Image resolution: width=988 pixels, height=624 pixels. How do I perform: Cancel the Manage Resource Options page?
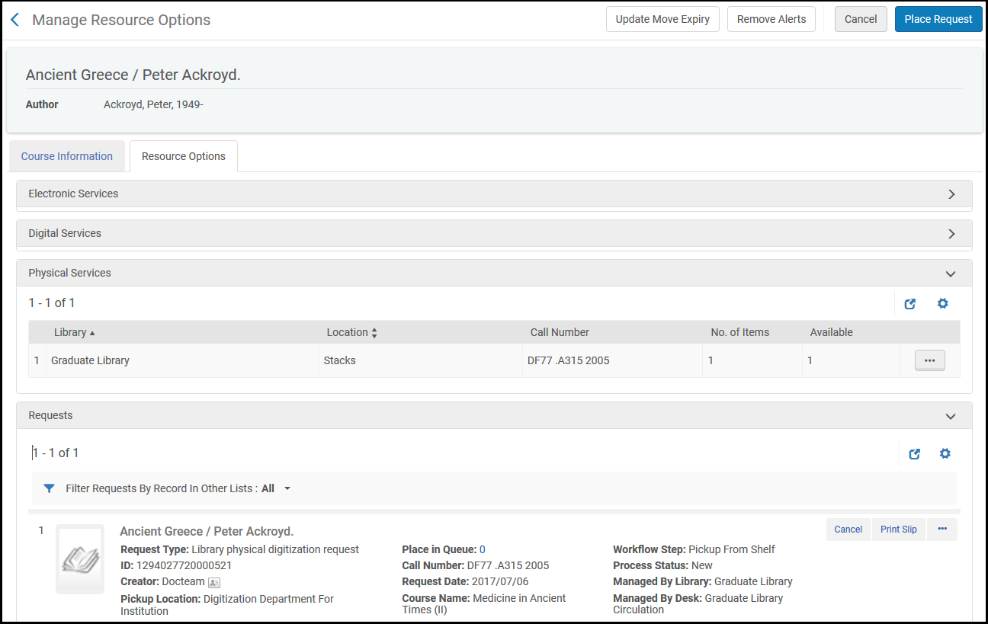861,19
